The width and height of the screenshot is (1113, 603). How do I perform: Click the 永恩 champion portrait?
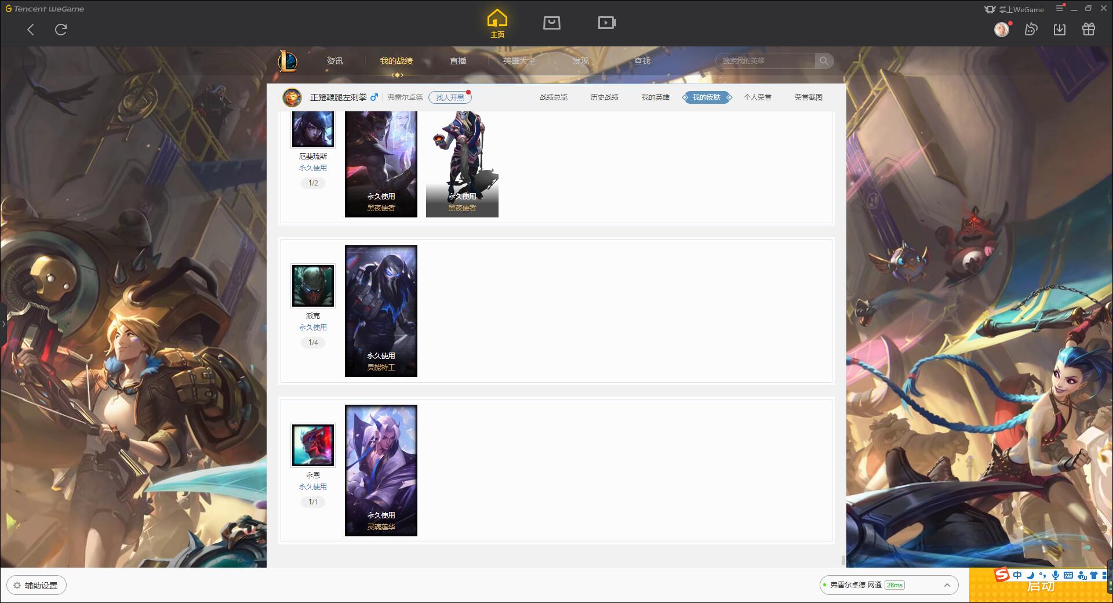(313, 445)
